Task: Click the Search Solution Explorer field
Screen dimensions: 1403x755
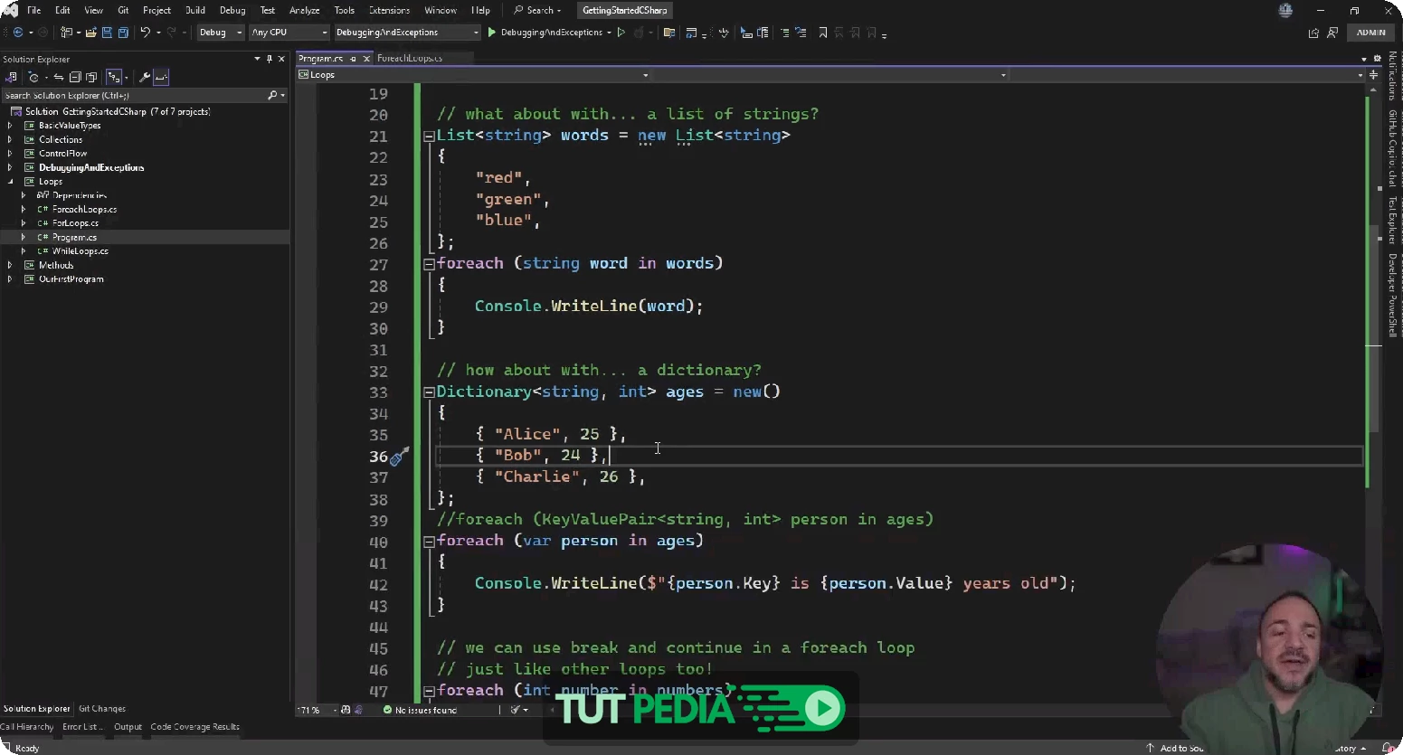Action: [x=144, y=95]
